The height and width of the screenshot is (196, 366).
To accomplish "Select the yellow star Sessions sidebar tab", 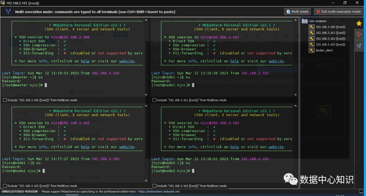I will pyautogui.click(x=359, y=23).
